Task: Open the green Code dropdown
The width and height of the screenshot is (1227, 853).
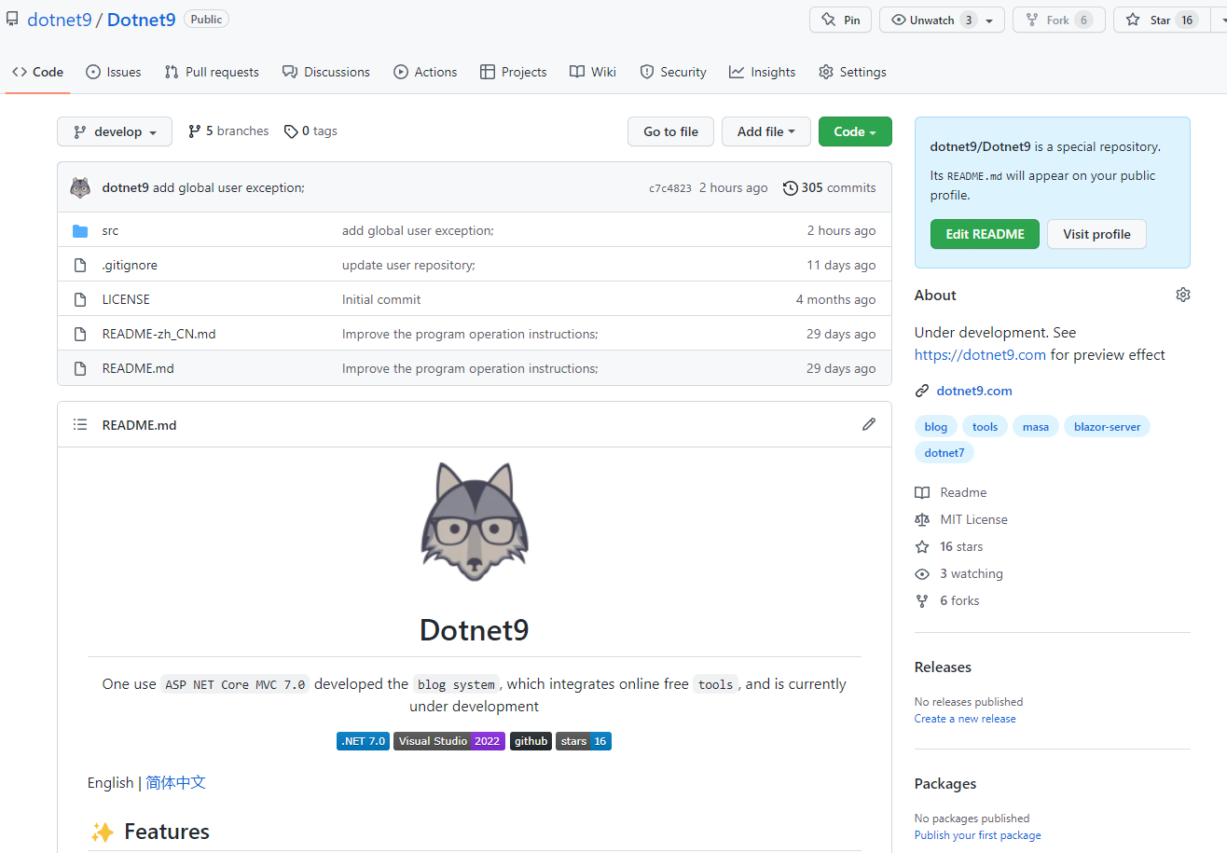Action: click(855, 131)
